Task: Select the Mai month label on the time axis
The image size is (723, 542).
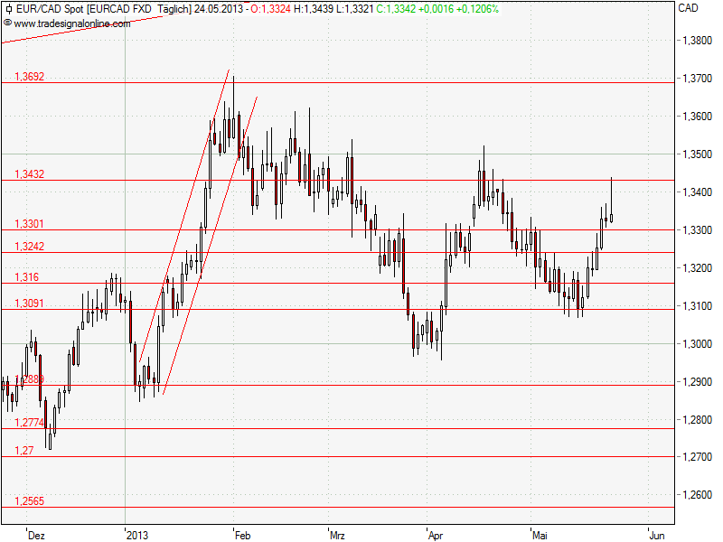Action: click(x=540, y=535)
